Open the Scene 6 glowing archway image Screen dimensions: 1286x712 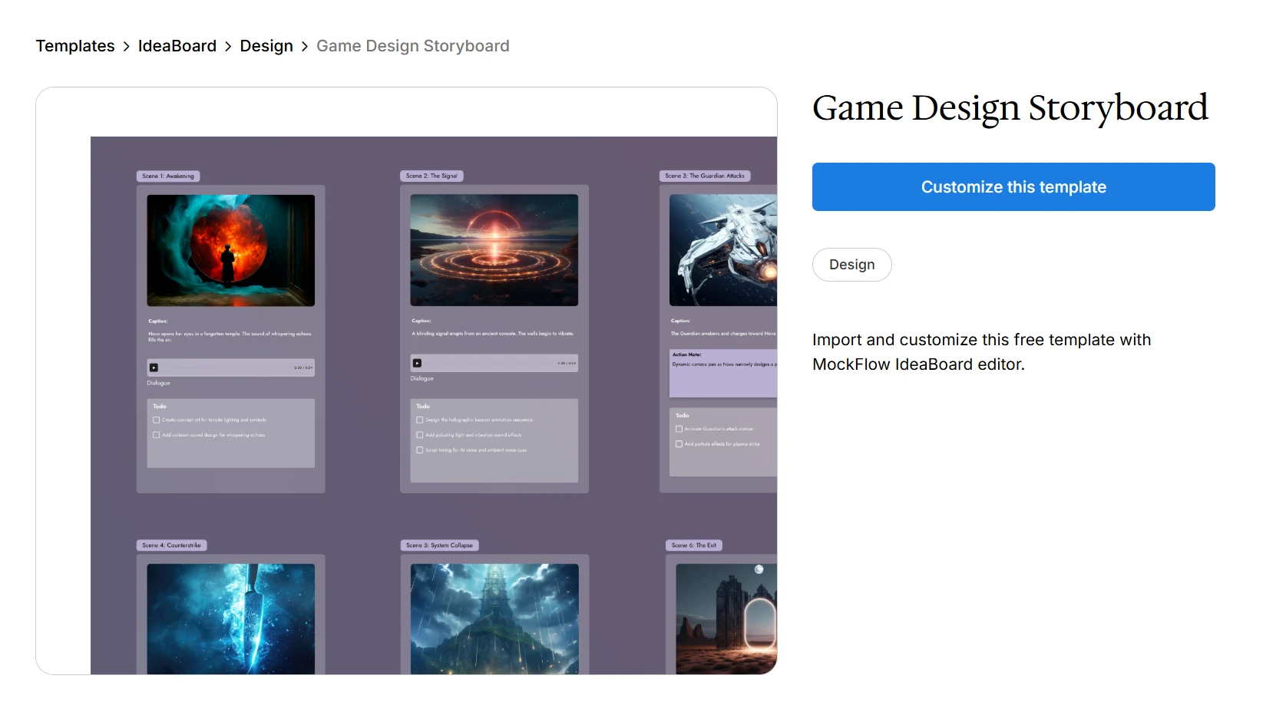[726, 619]
